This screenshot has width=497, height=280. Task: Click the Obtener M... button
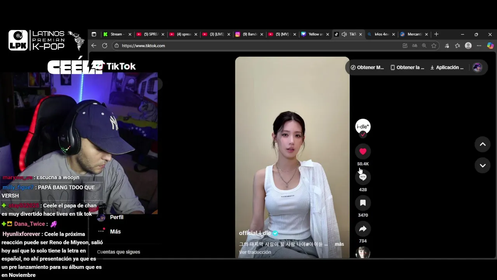click(x=367, y=67)
